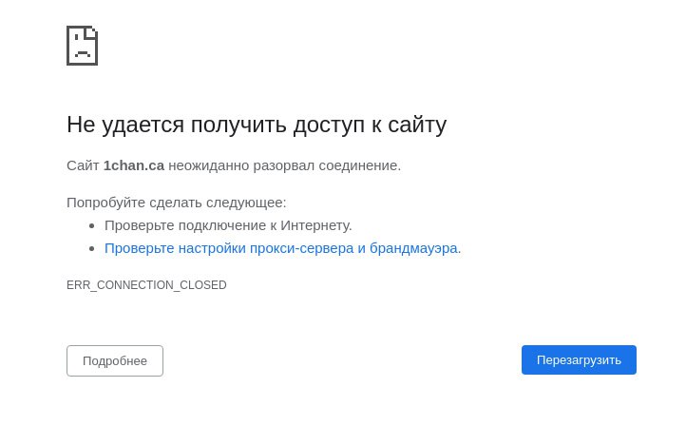This screenshot has width=686, height=445.
Task: Open details with the Подробнее button
Action: [x=115, y=361]
